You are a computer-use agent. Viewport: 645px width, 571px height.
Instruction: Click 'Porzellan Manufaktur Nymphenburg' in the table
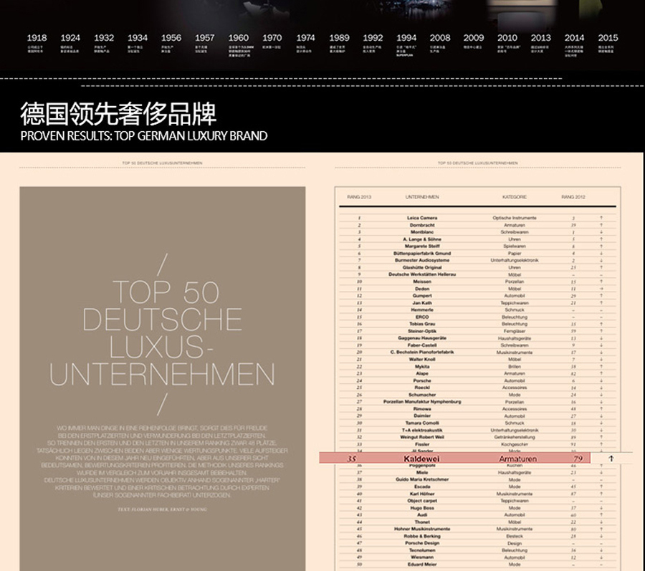[x=422, y=402]
